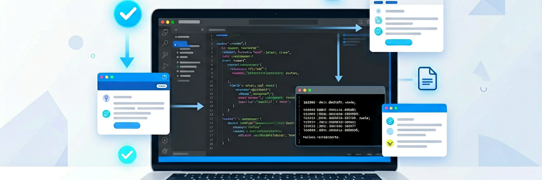Select the first editor tab above code
This screenshot has height=180, width=542.
point(216,30)
